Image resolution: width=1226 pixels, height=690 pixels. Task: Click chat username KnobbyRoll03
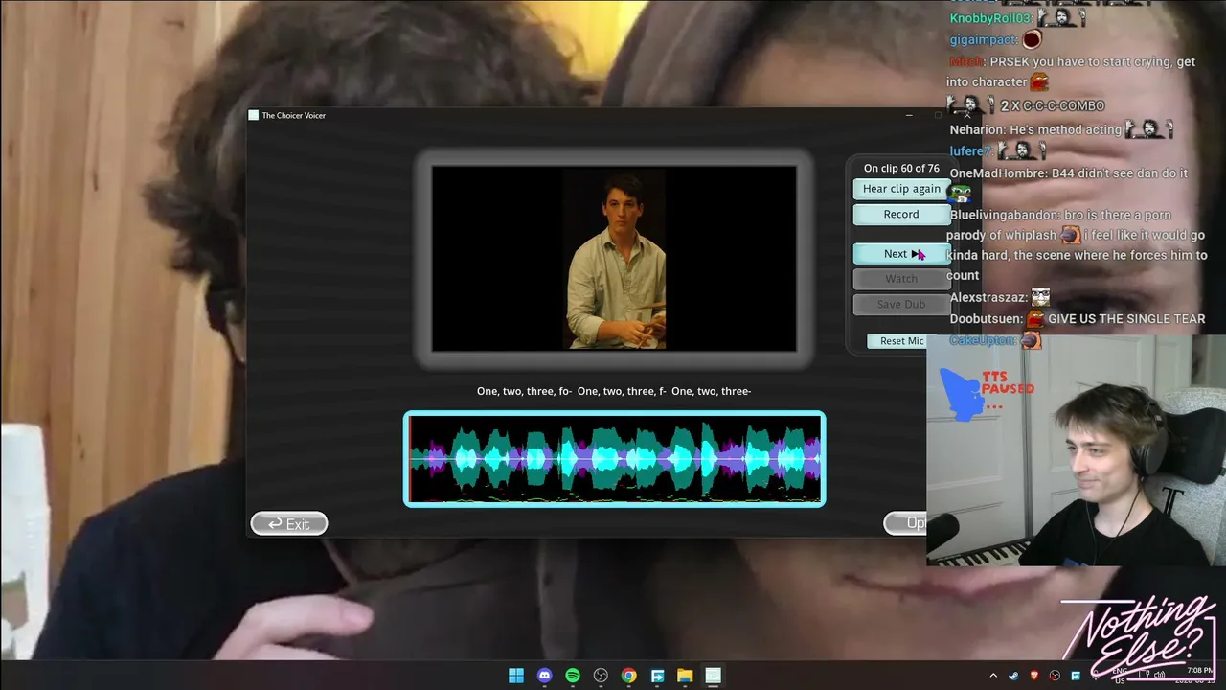coord(990,18)
